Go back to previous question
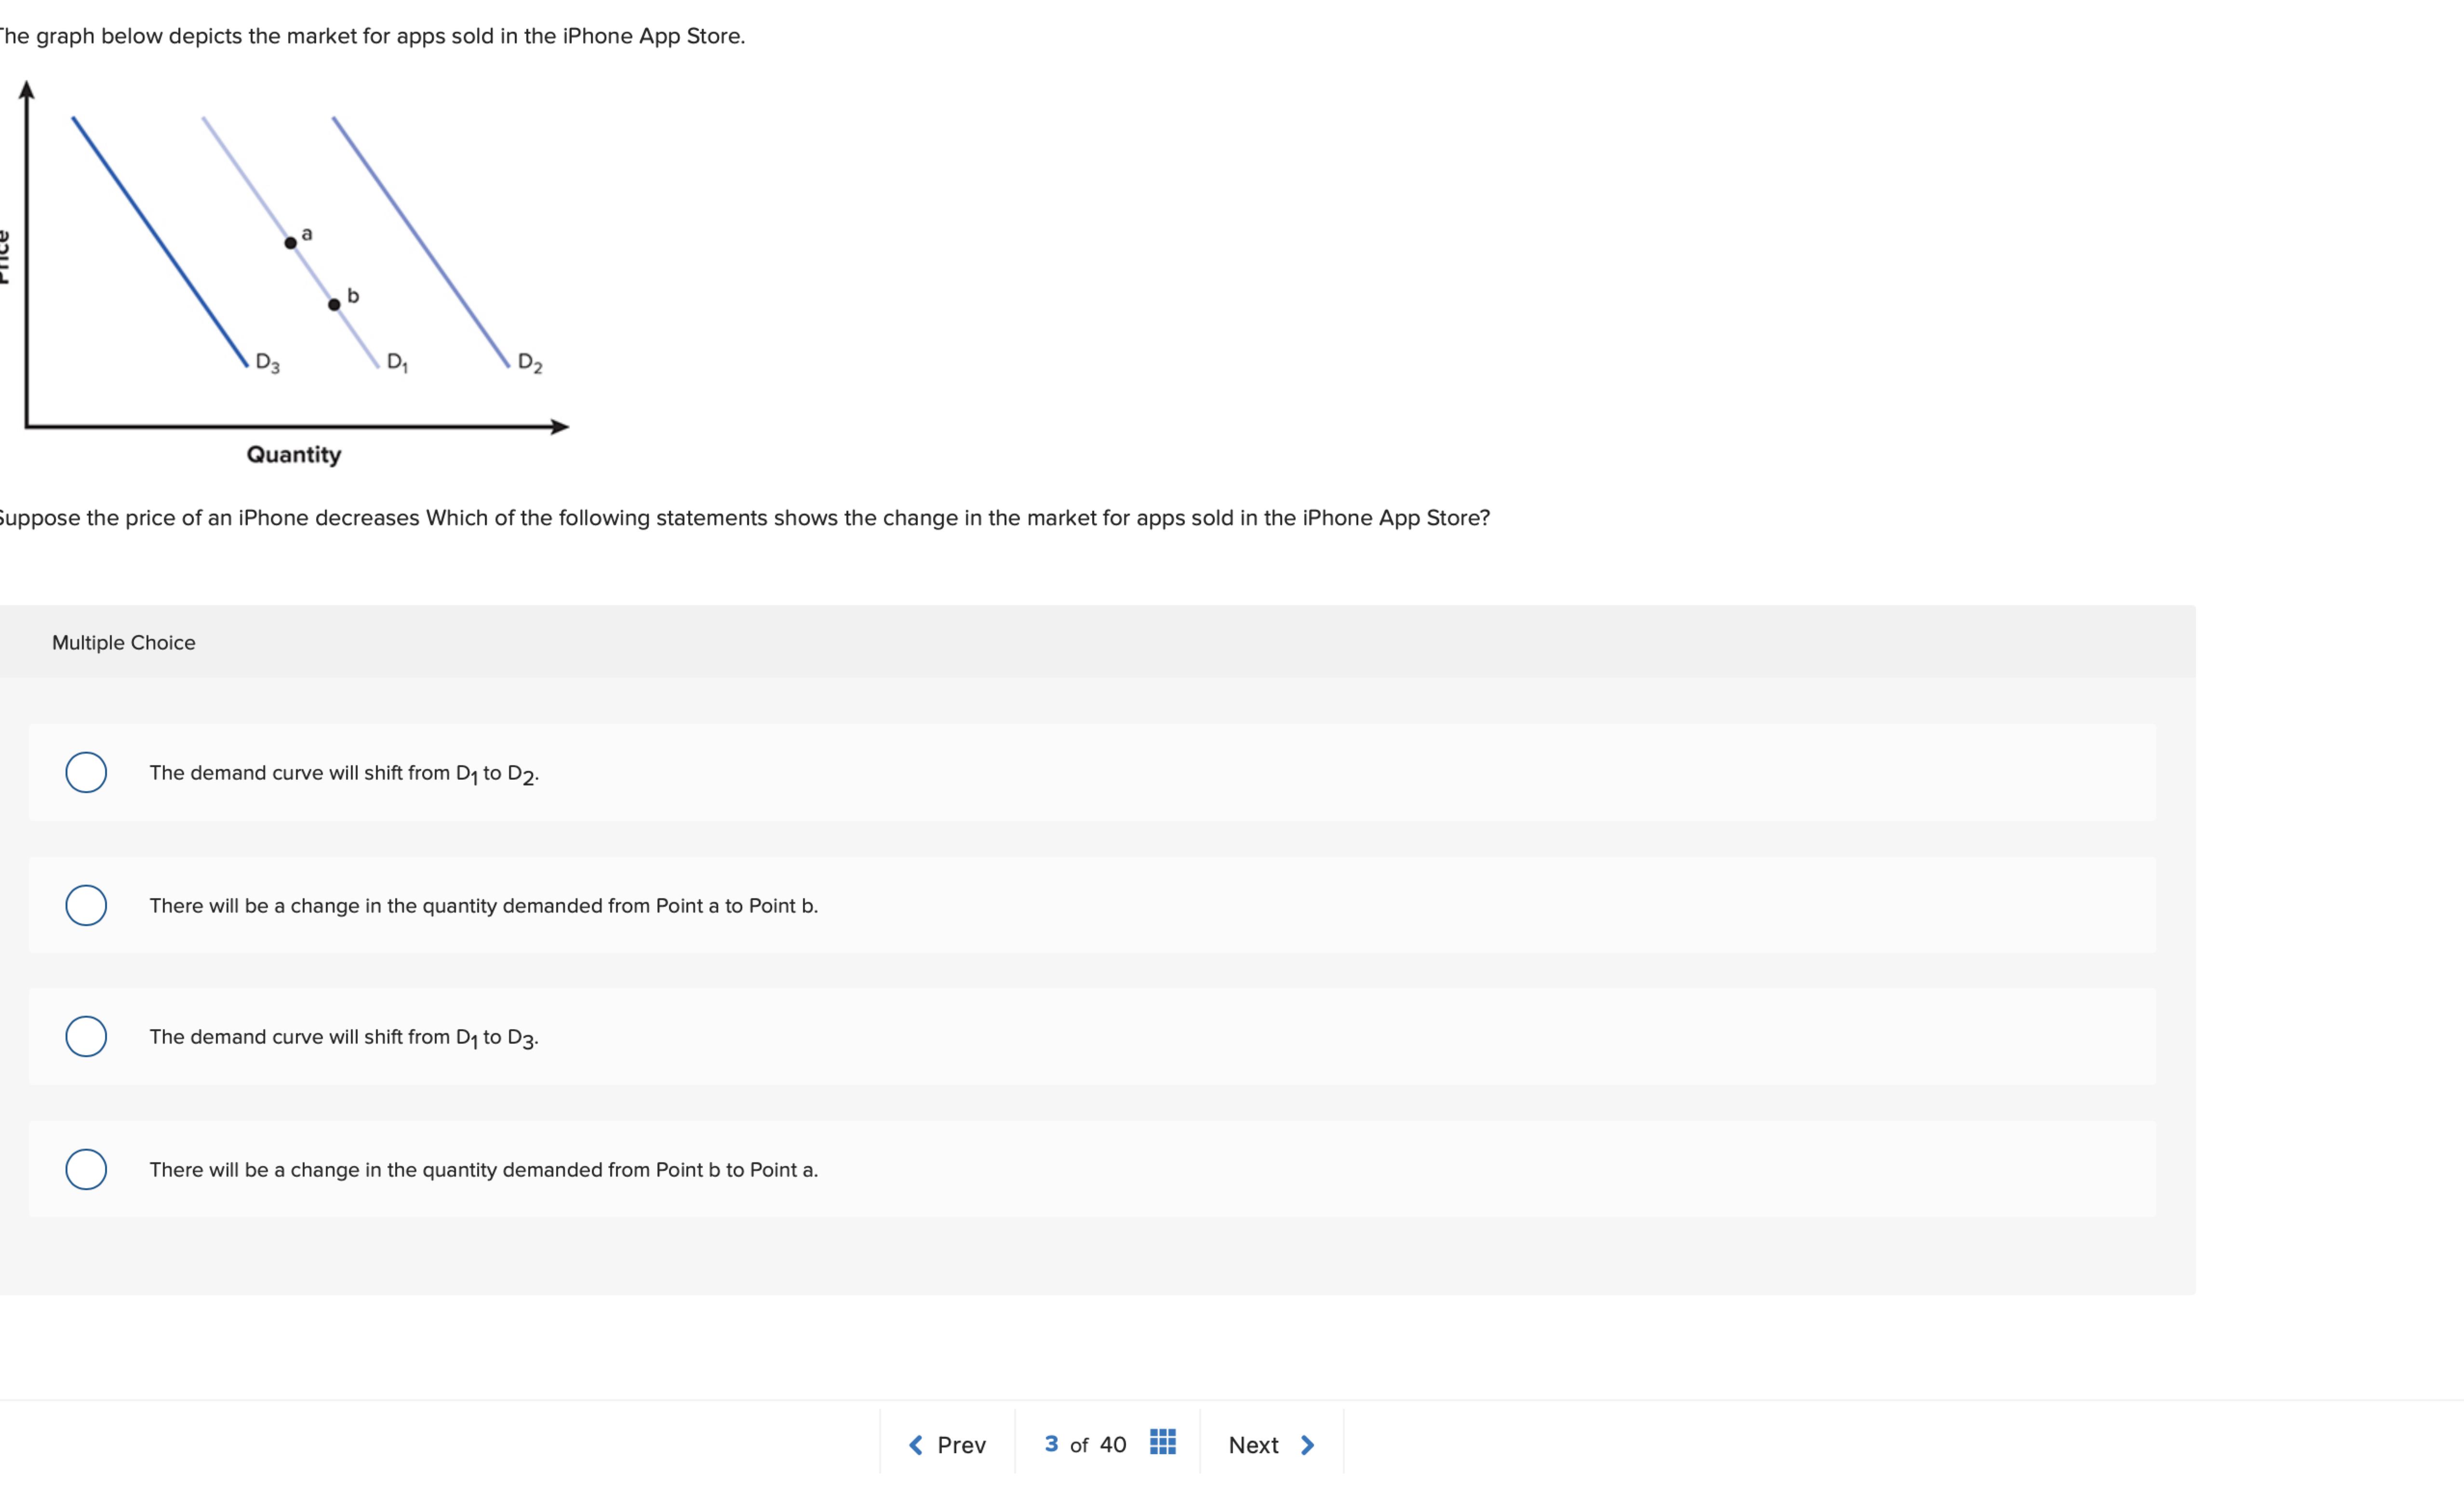This screenshot has width=2464, height=1486. click(947, 1445)
